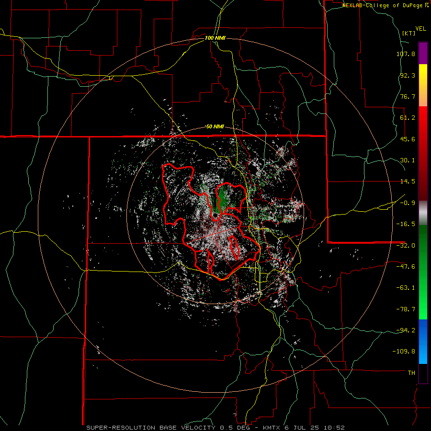Click the TH threshold label
The height and width of the screenshot is (431, 431).
tap(411, 373)
